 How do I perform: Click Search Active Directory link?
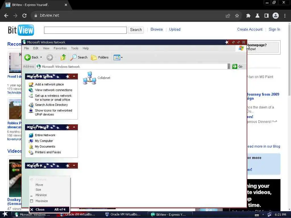point(51,105)
